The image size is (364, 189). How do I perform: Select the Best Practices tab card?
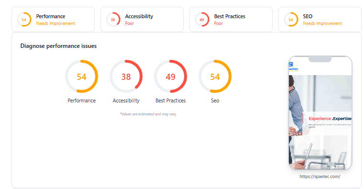click(x=231, y=20)
